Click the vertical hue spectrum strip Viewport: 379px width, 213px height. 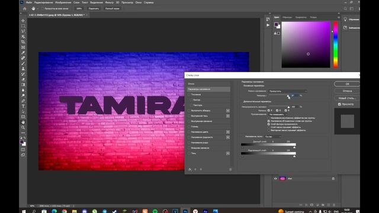click(336, 45)
